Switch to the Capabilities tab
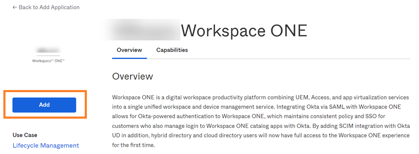 [x=172, y=50]
